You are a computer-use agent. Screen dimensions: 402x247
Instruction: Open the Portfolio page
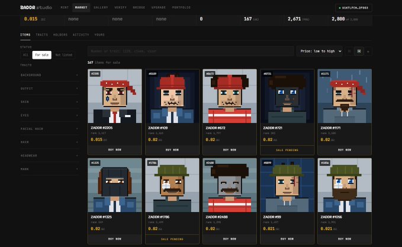point(181,8)
